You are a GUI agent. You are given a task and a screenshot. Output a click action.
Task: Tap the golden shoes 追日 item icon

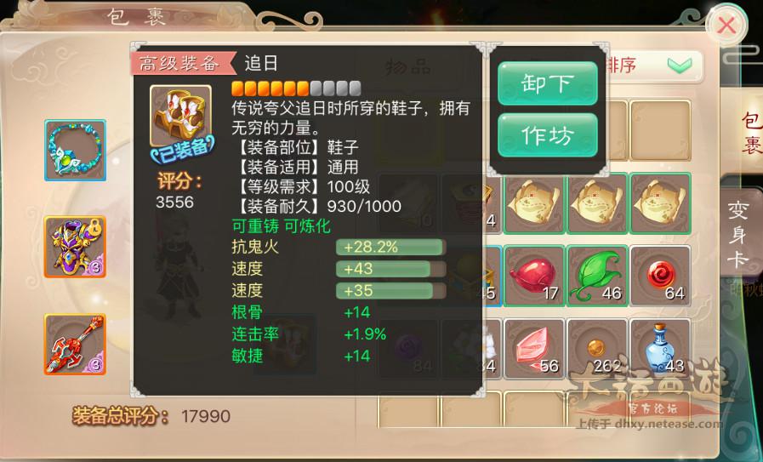pos(180,116)
